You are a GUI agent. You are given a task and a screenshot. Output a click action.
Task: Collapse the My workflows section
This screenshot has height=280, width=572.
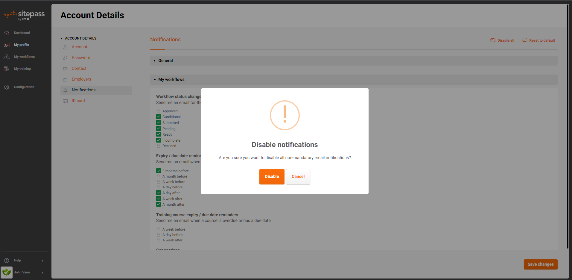click(x=354, y=79)
